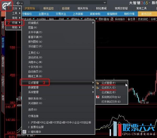Switch to 相关市场 top tab
The height and width of the screenshot is (138, 157).
[x=83, y=8]
